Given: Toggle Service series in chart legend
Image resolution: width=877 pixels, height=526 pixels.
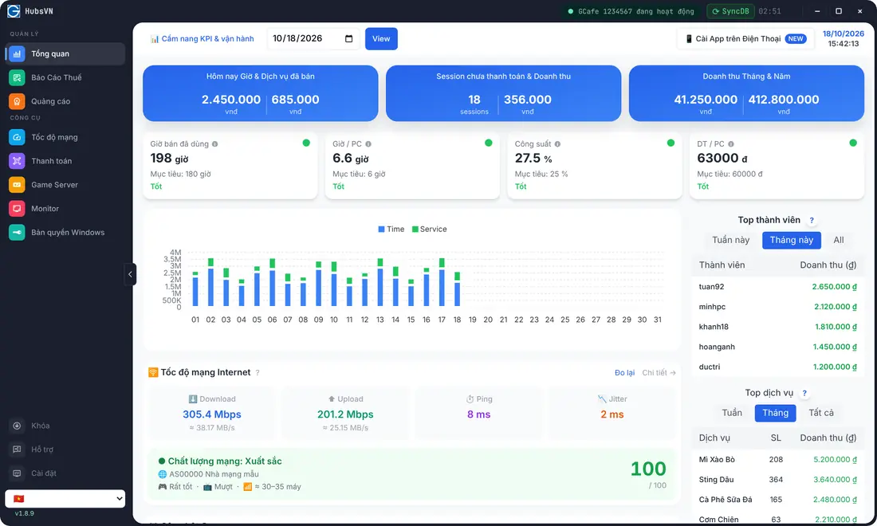Looking at the screenshot, I should coord(429,230).
